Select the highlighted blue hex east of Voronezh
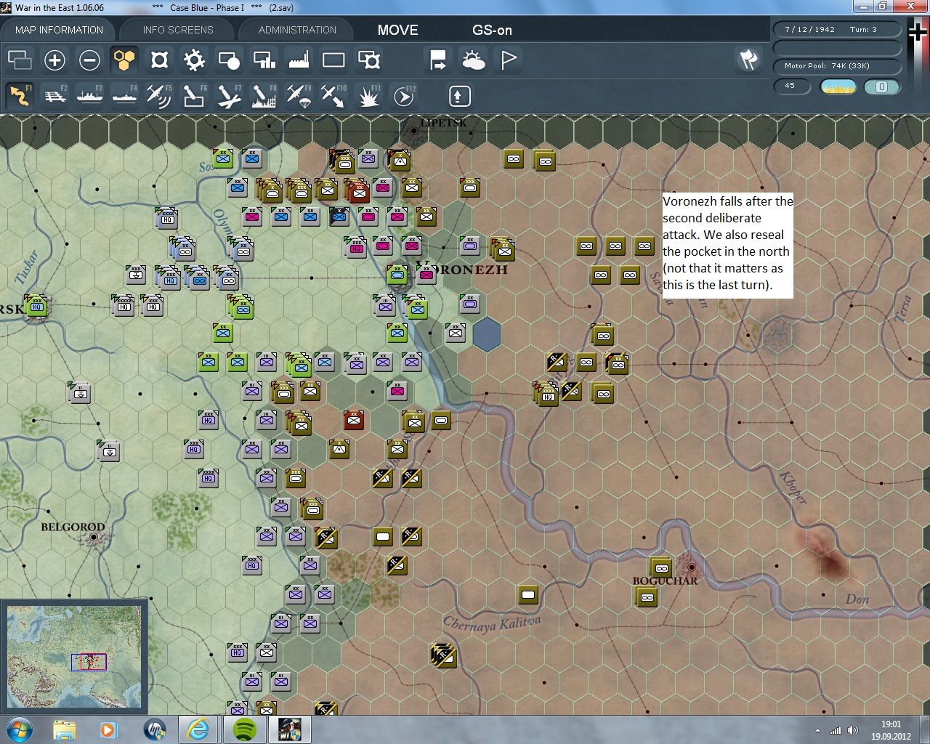The image size is (930, 744). tap(486, 333)
